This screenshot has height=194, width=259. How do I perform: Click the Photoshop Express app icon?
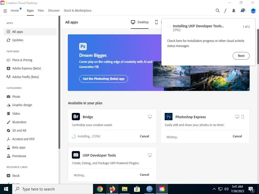tap(168, 117)
